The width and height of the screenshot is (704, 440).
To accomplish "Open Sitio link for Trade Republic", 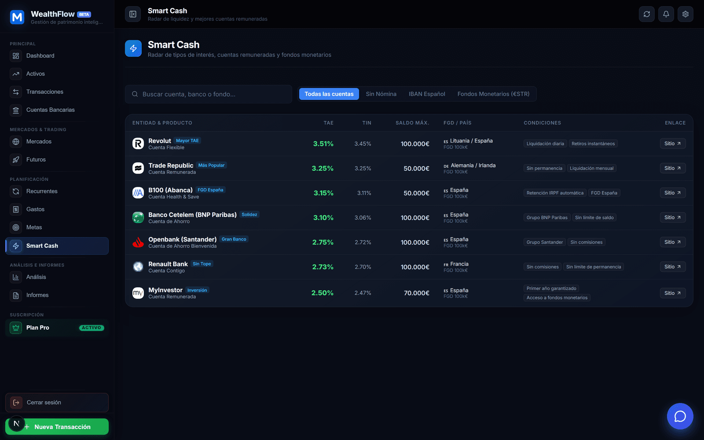I will pyautogui.click(x=673, y=168).
